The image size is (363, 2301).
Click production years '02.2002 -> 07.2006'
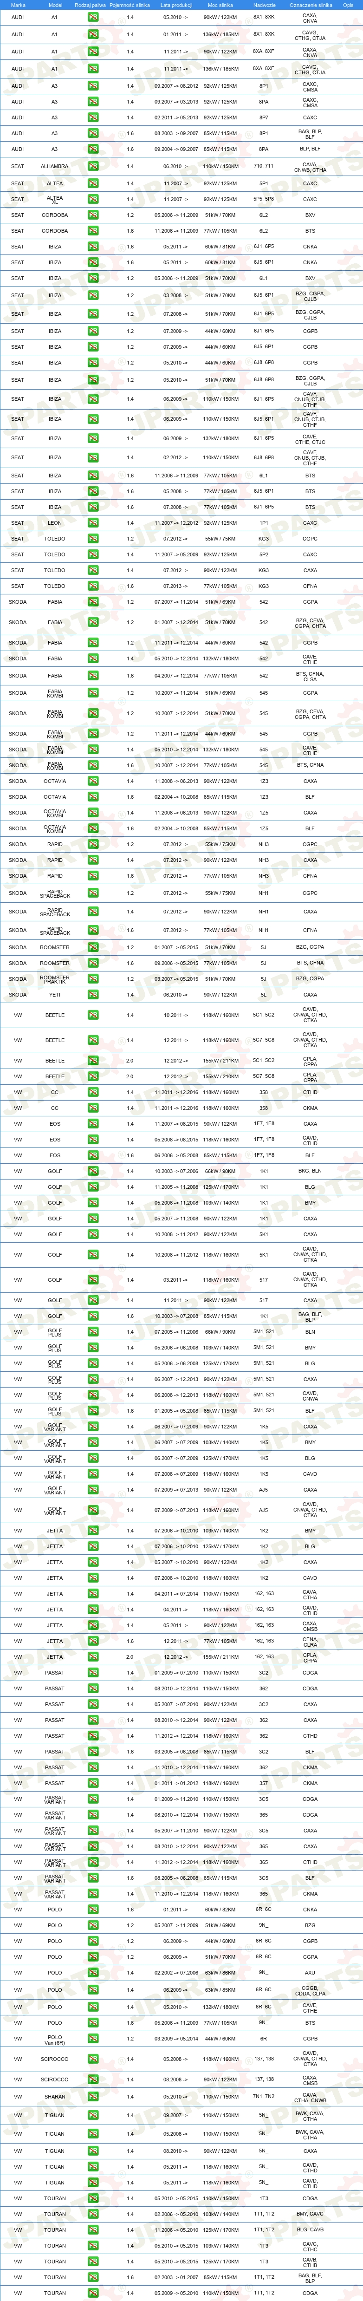pos(176,1972)
